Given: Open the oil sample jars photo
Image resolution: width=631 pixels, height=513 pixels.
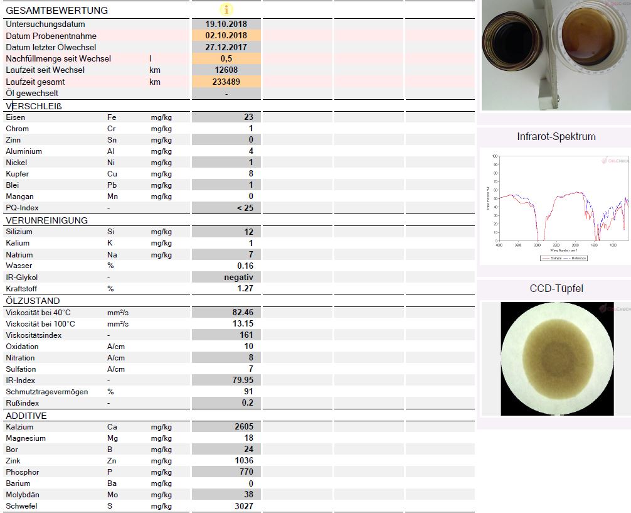Looking at the screenshot, I should pos(556,55).
